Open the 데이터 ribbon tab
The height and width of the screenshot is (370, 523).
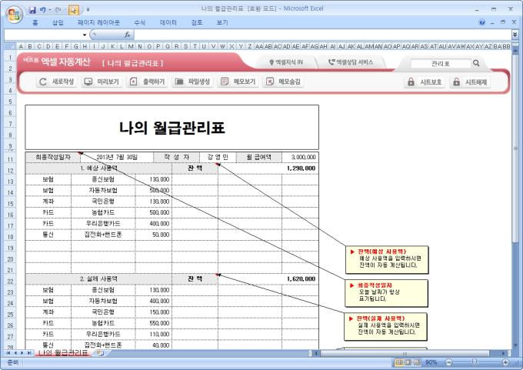168,22
